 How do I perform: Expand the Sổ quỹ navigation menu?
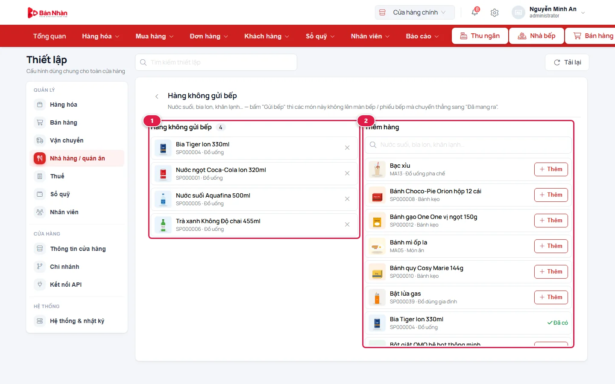320,36
